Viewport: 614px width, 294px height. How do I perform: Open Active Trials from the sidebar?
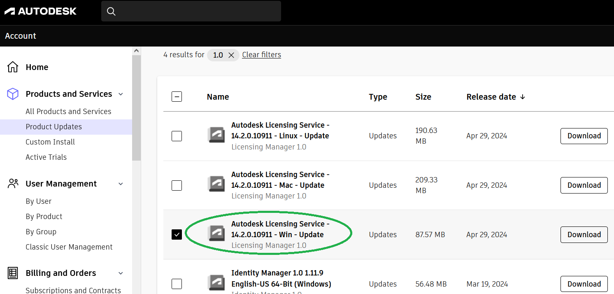pos(46,157)
